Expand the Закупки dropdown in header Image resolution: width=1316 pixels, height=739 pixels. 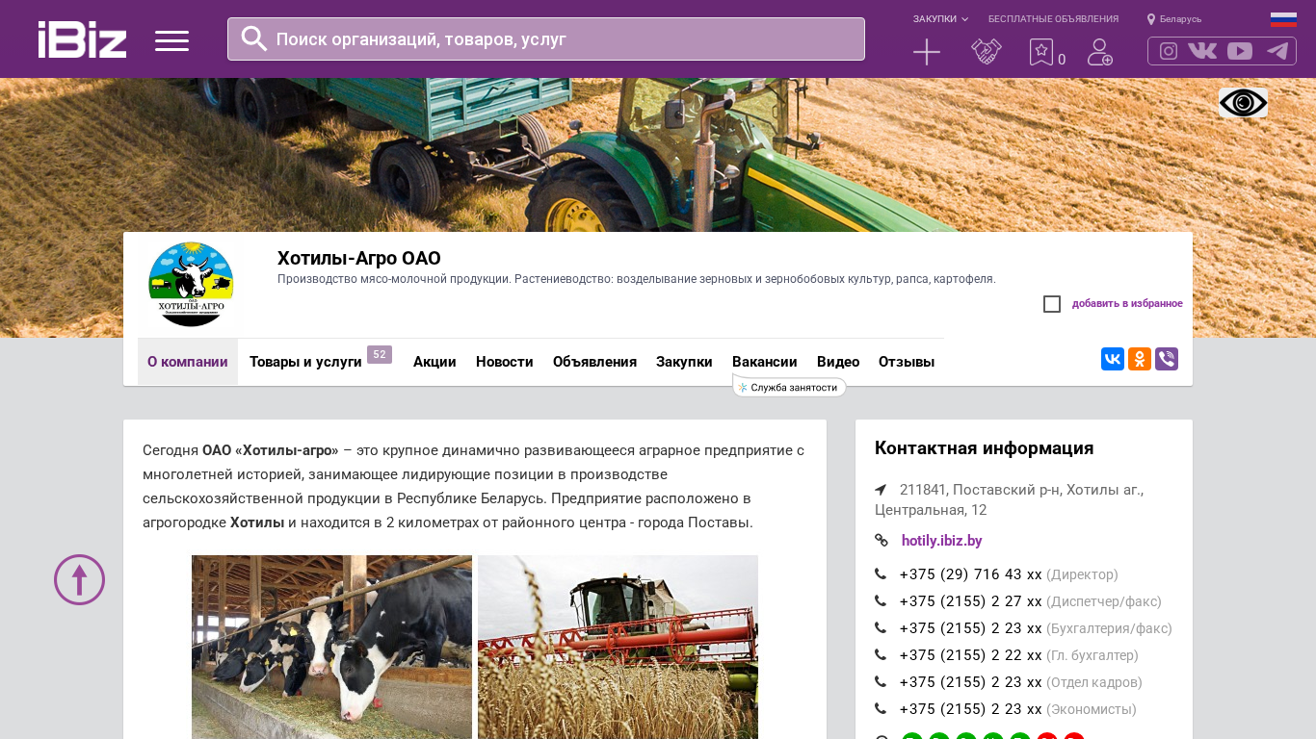940,19
